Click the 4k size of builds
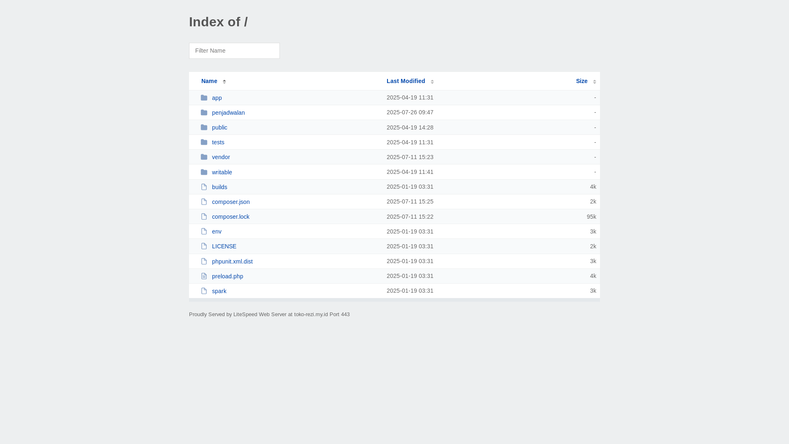This screenshot has width=789, height=444. pos(593,187)
